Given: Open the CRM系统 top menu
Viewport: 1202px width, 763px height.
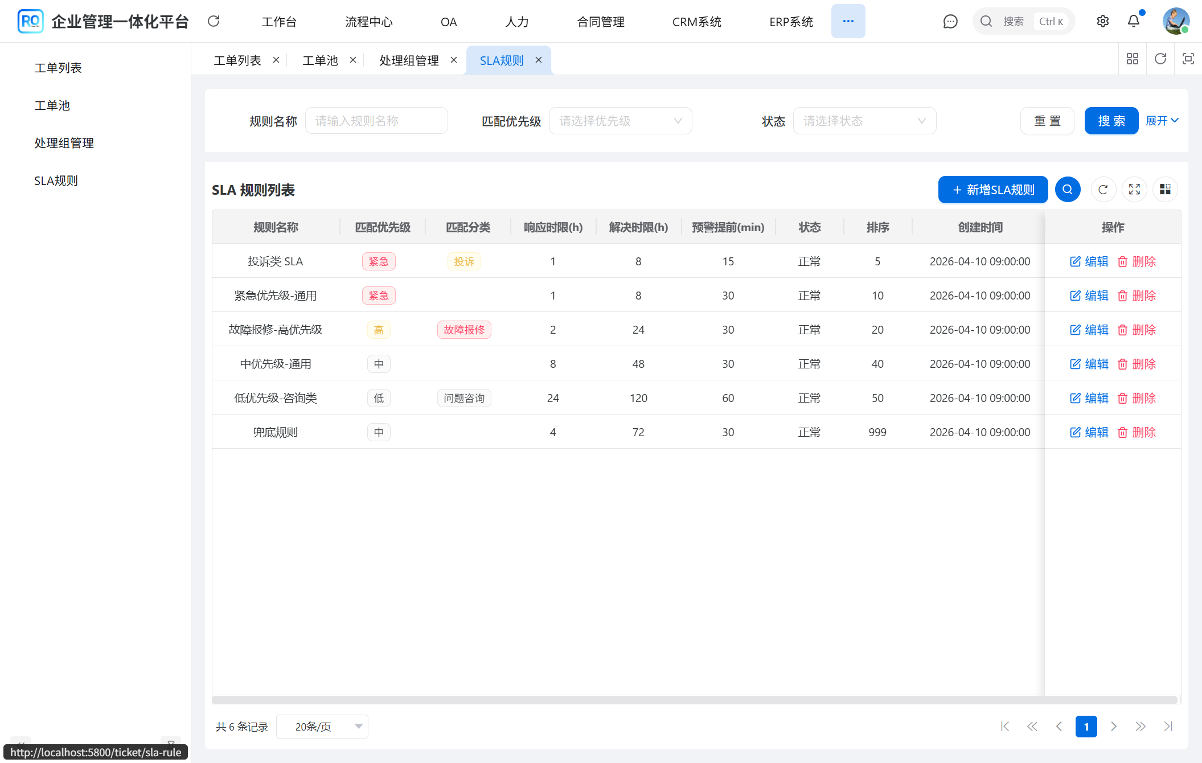Looking at the screenshot, I should 696,22.
